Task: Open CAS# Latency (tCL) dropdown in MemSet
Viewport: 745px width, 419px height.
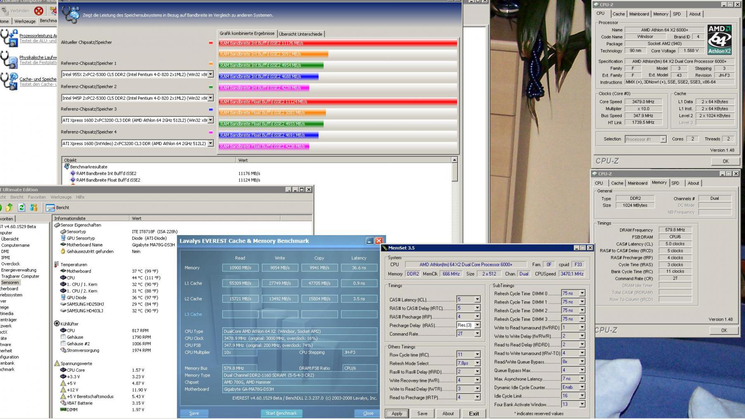Action: tap(477, 299)
